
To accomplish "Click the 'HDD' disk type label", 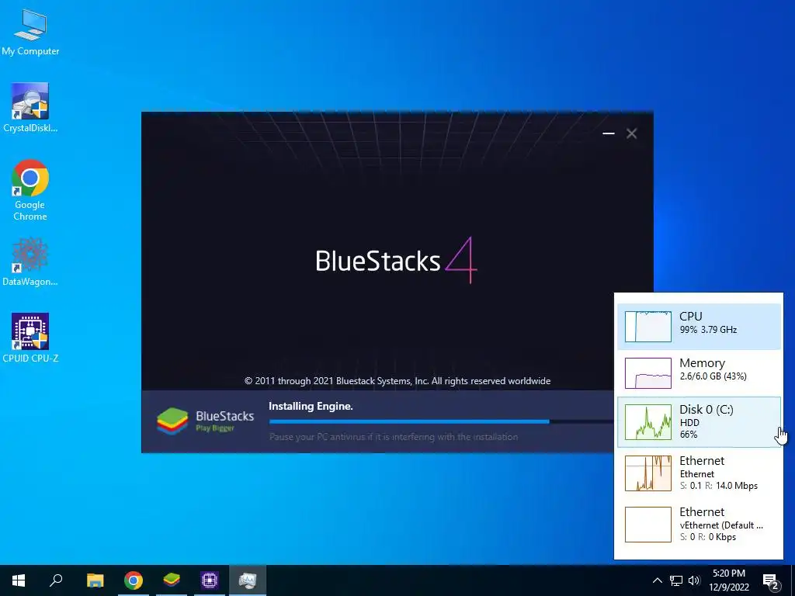I will point(689,422).
